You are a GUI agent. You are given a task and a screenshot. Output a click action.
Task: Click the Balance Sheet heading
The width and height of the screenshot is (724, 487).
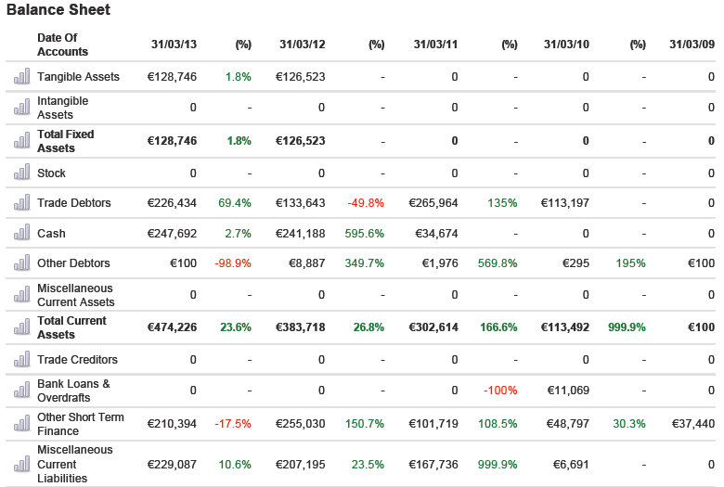(x=58, y=10)
